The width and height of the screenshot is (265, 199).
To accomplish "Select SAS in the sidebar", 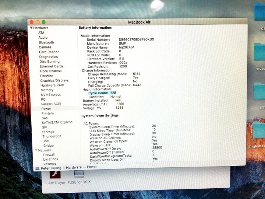I will (x=45, y=118).
